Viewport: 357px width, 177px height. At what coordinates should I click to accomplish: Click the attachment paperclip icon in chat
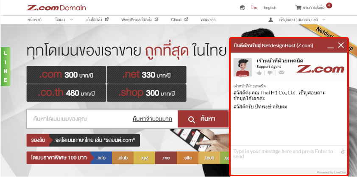[343, 151]
